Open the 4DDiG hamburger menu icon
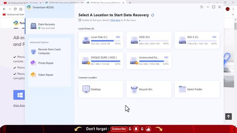 click(x=201, y=7)
